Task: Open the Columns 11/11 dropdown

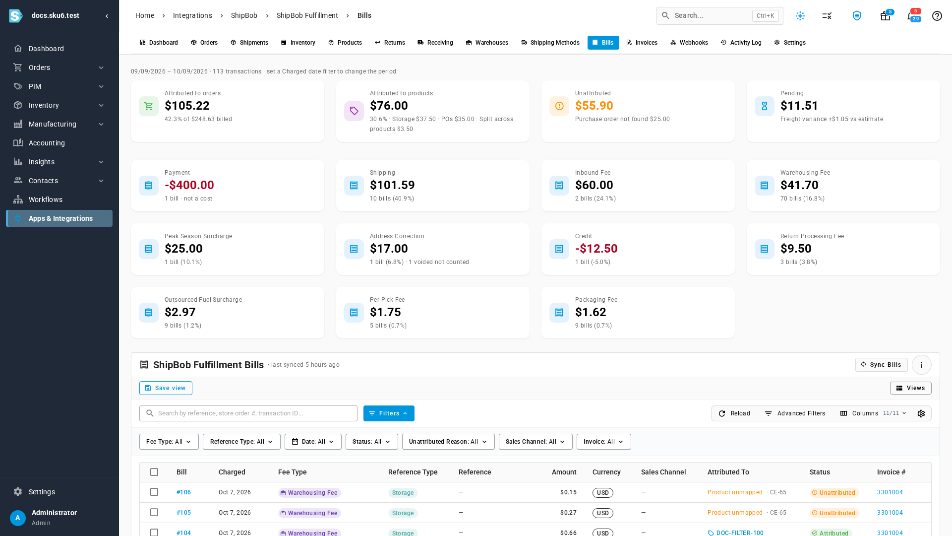Action: coord(873,413)
